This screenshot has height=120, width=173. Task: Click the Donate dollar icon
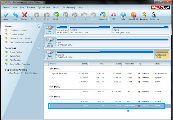point(144,15)
